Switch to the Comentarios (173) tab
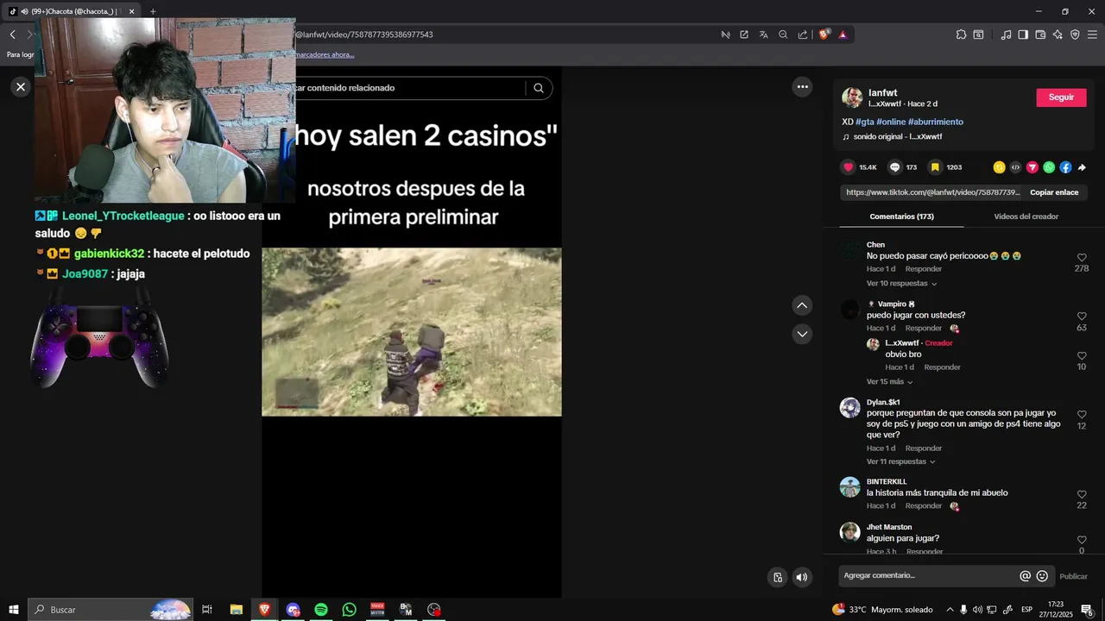Screen dimensions: 1105x621 click(901, 216)
